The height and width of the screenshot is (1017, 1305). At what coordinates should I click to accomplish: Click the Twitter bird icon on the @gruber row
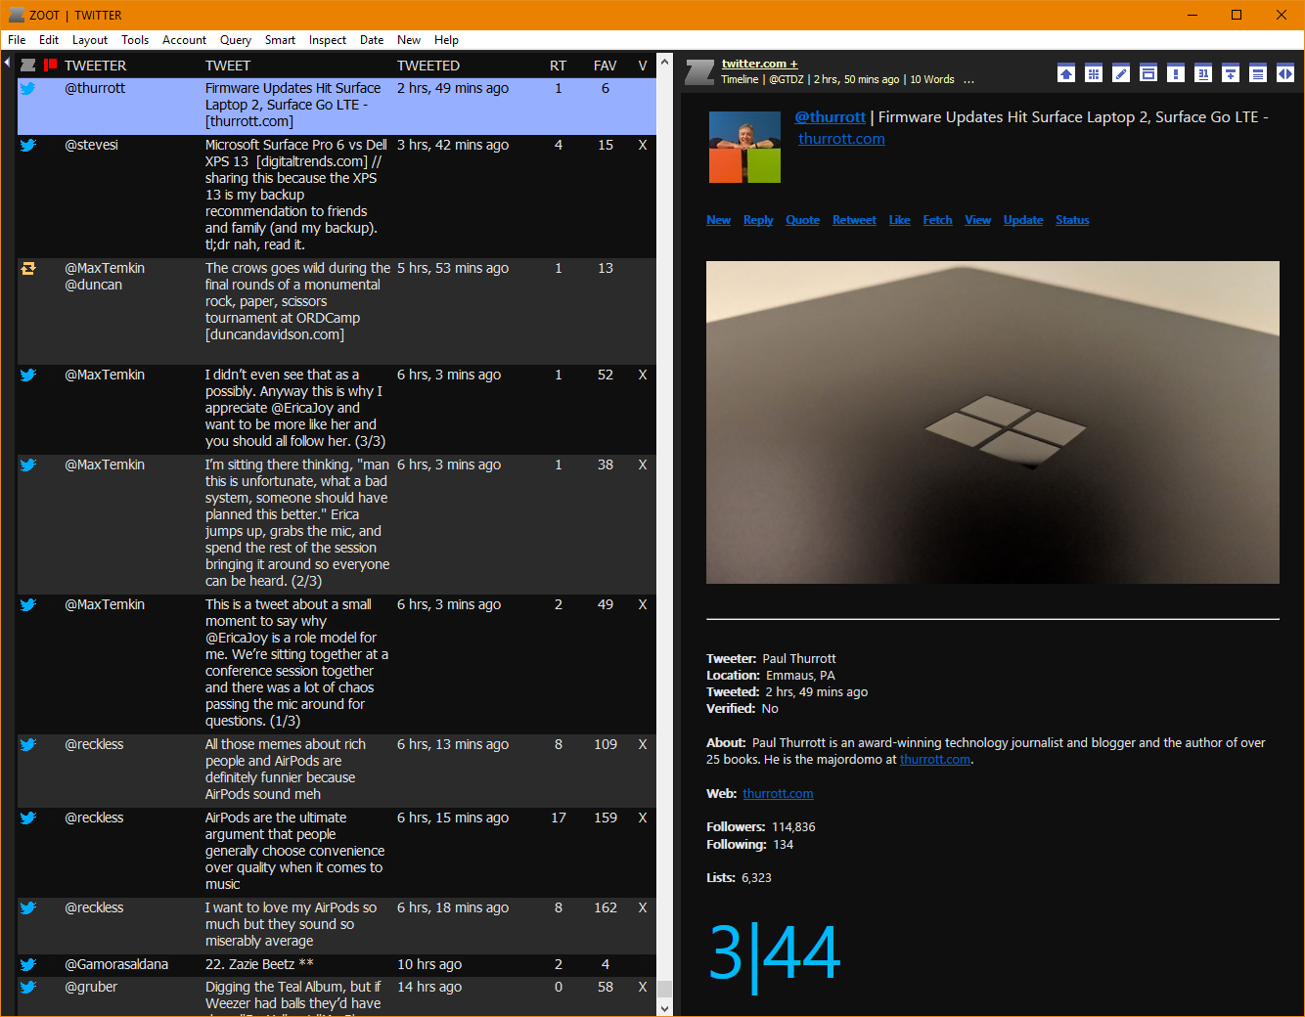(x=28, y=987)
